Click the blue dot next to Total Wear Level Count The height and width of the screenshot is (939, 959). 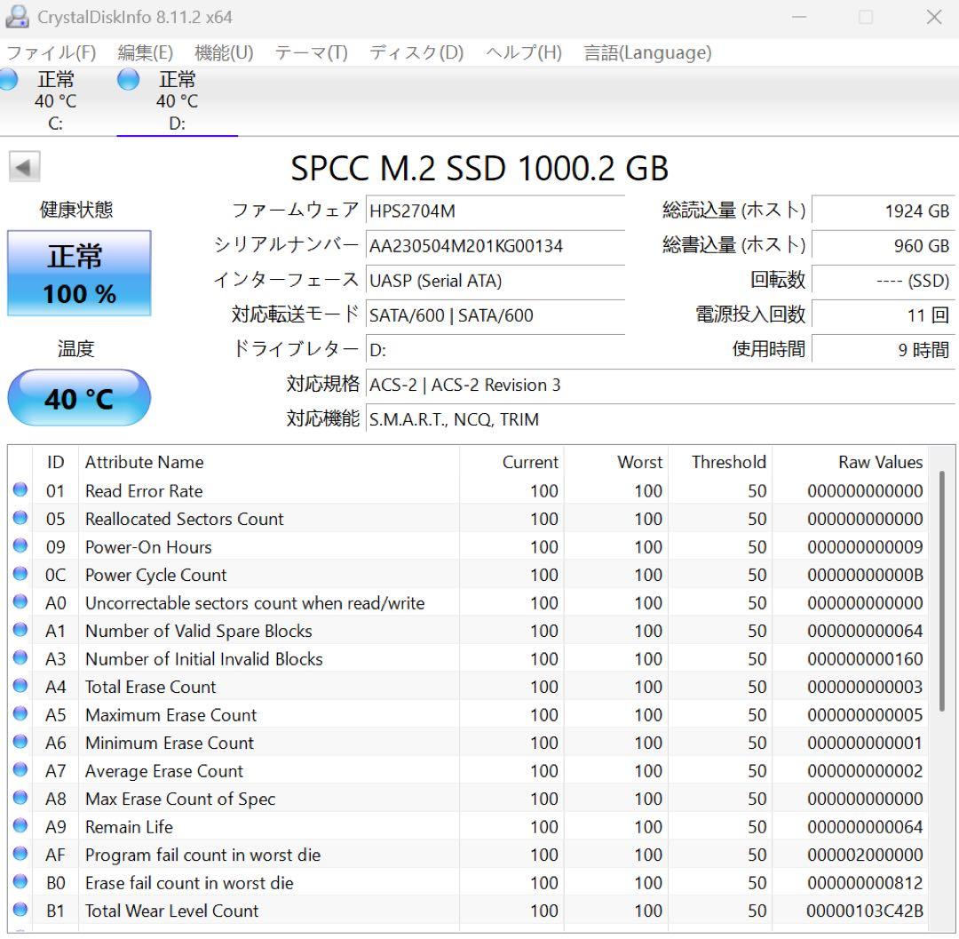coord(20,911)
